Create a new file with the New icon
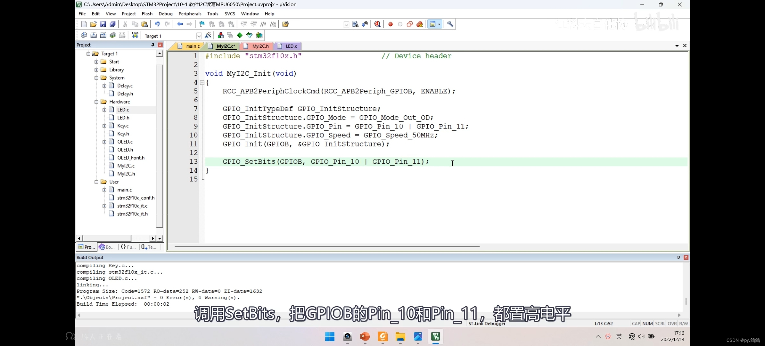765x346 pixels. (84, 24)
